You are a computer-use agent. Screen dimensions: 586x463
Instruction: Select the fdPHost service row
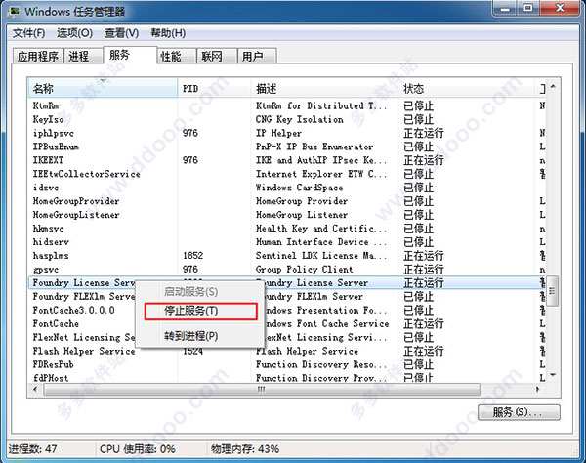[287, 378]
